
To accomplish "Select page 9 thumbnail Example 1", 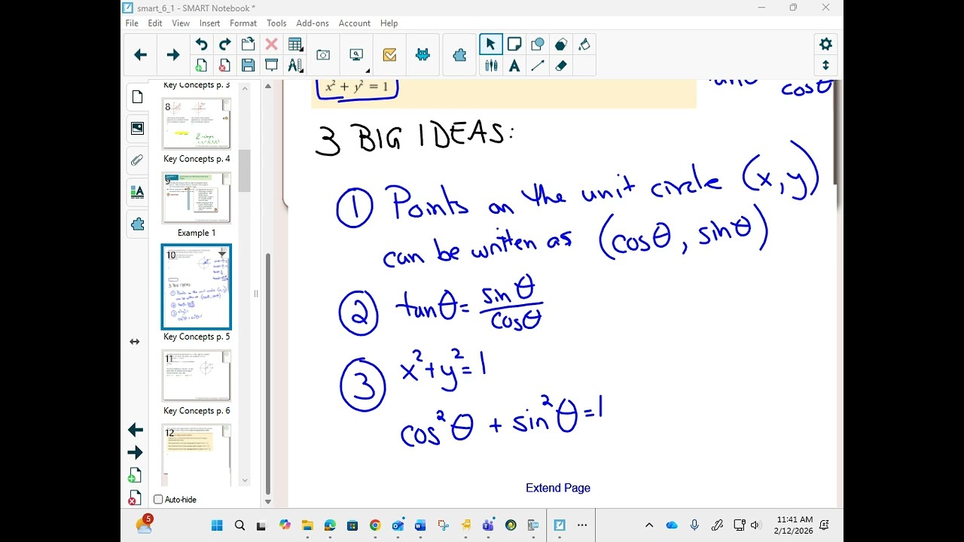I will point(197,198).
